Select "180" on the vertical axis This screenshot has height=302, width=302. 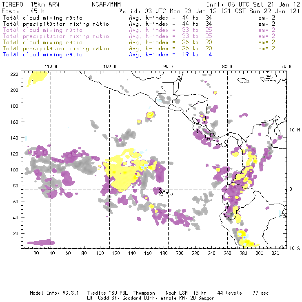[14, 106]
